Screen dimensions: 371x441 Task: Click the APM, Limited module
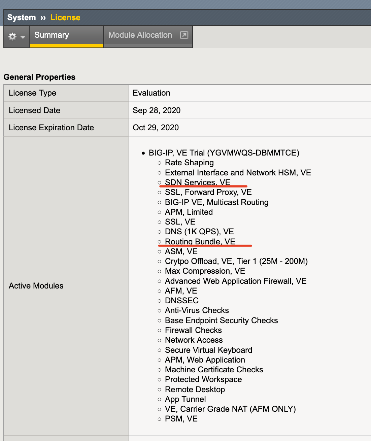tap(189, 212)
